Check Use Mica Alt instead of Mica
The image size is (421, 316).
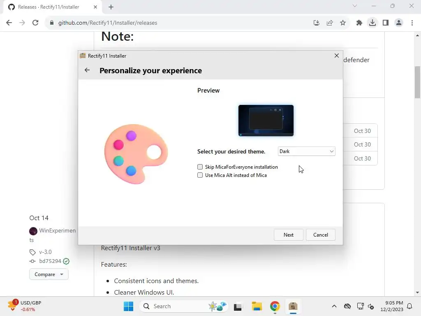200,175
